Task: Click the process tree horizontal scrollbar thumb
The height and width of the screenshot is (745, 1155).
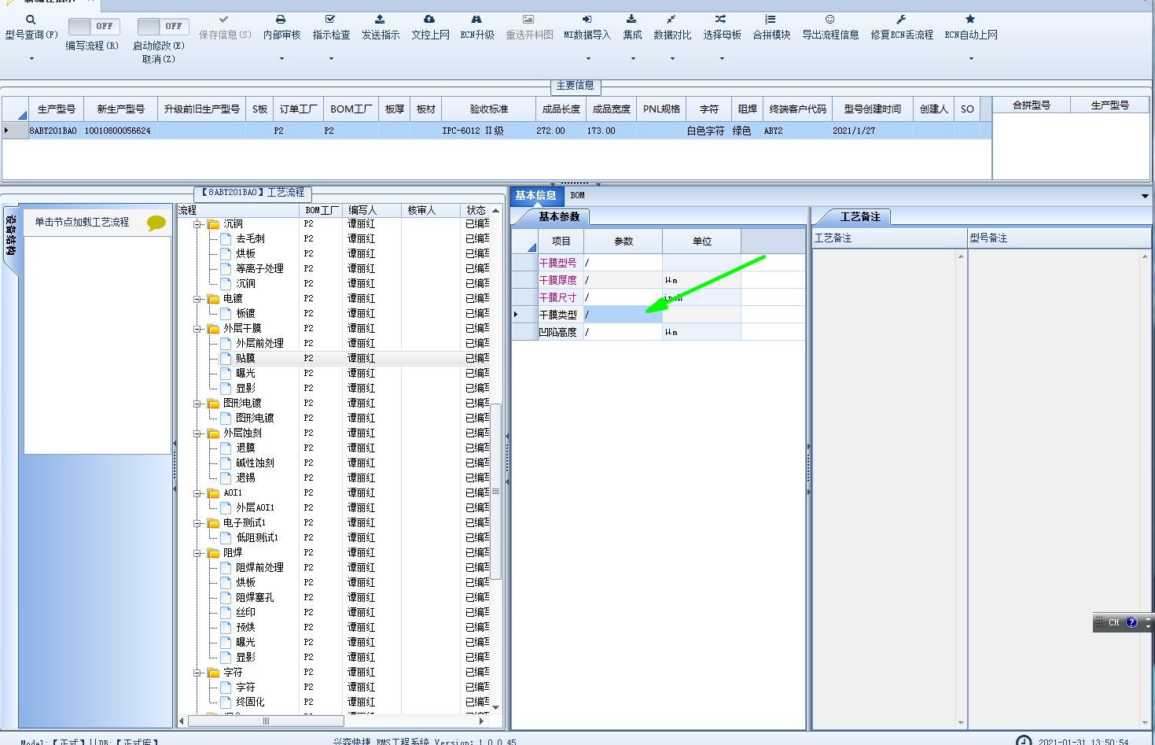Action: (266, 721)
